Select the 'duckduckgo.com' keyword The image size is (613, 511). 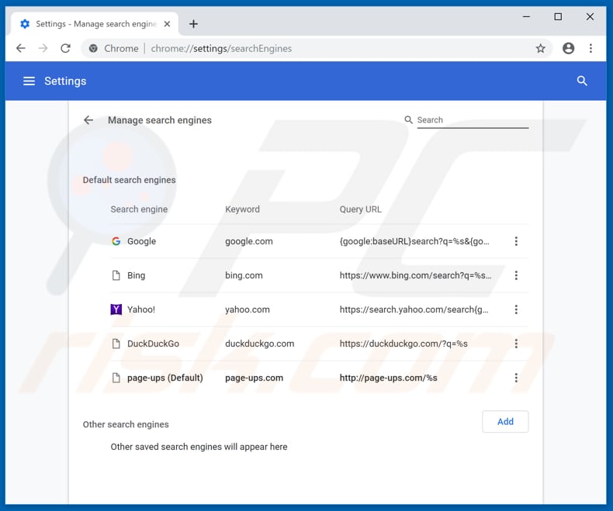[x=260, y=344]
